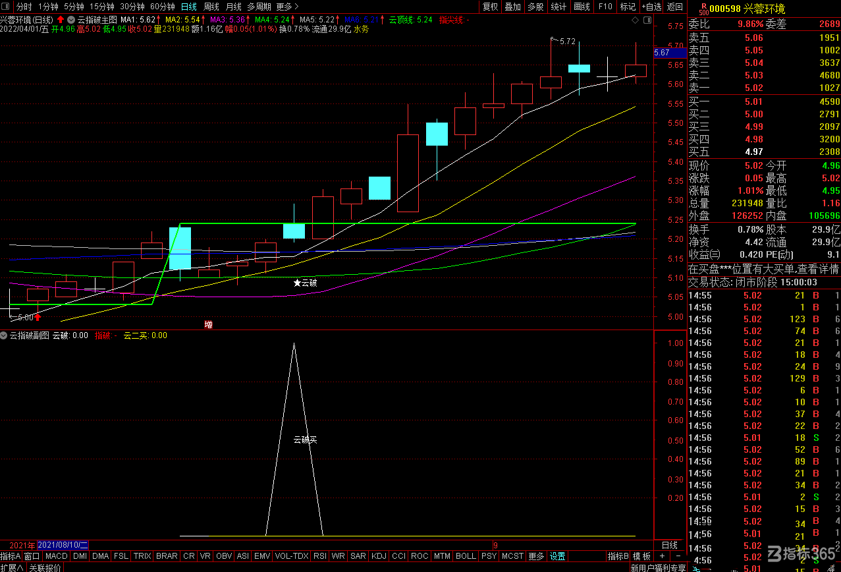Switch to 15分钟 period
The width and height of the screenshot is (841, 572).
[x=101, y=7]
